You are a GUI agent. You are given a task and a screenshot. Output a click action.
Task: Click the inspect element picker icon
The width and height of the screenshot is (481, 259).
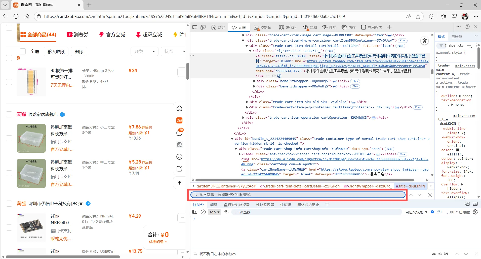coord(195,27)
